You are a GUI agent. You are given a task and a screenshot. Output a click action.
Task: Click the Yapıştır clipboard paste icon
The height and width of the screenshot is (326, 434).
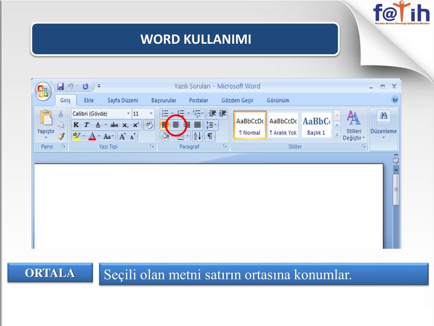pos(46,118)
